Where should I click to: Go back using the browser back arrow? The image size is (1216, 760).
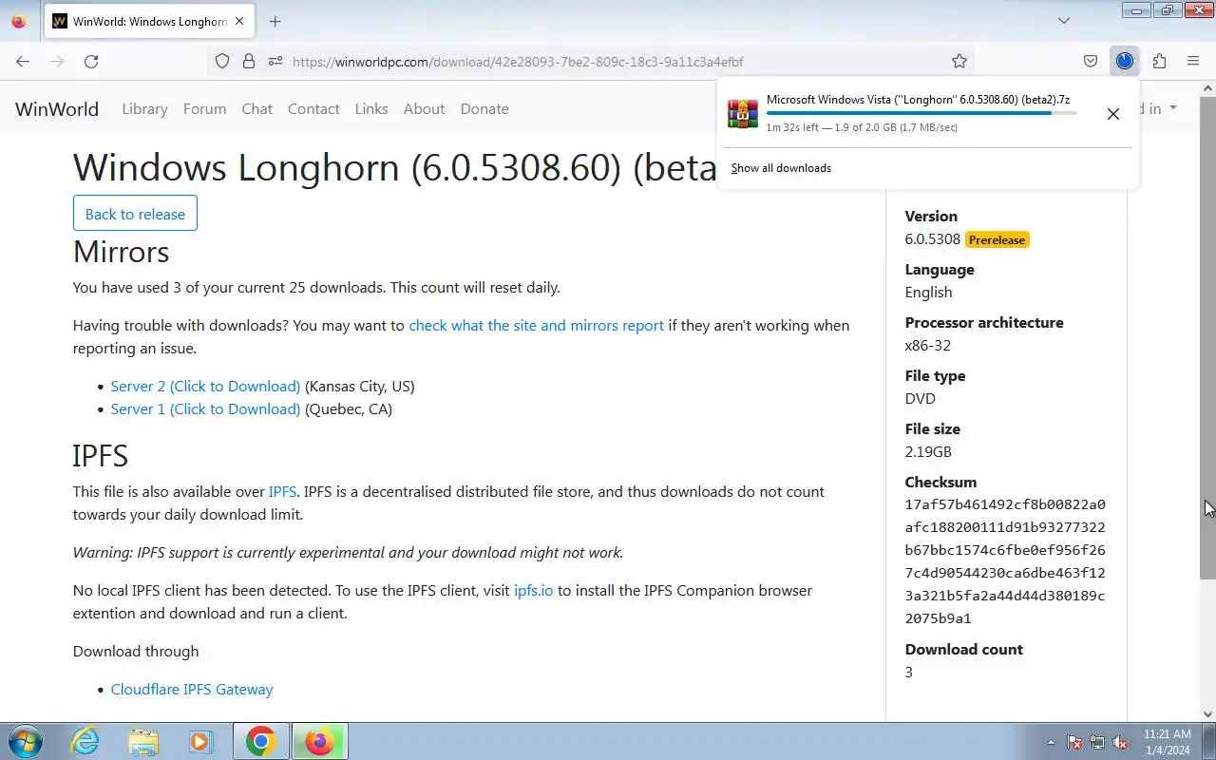[x=23, y=62]
